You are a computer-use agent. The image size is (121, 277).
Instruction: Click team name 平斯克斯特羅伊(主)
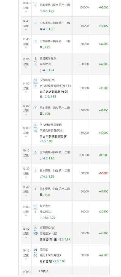pyautogui.click(x=52, y=130)
